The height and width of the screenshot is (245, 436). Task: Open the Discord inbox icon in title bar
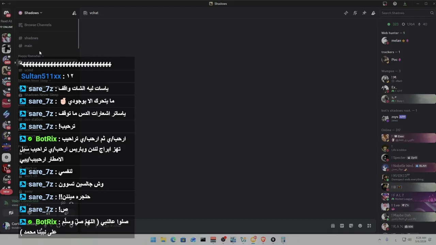[385, 4]
